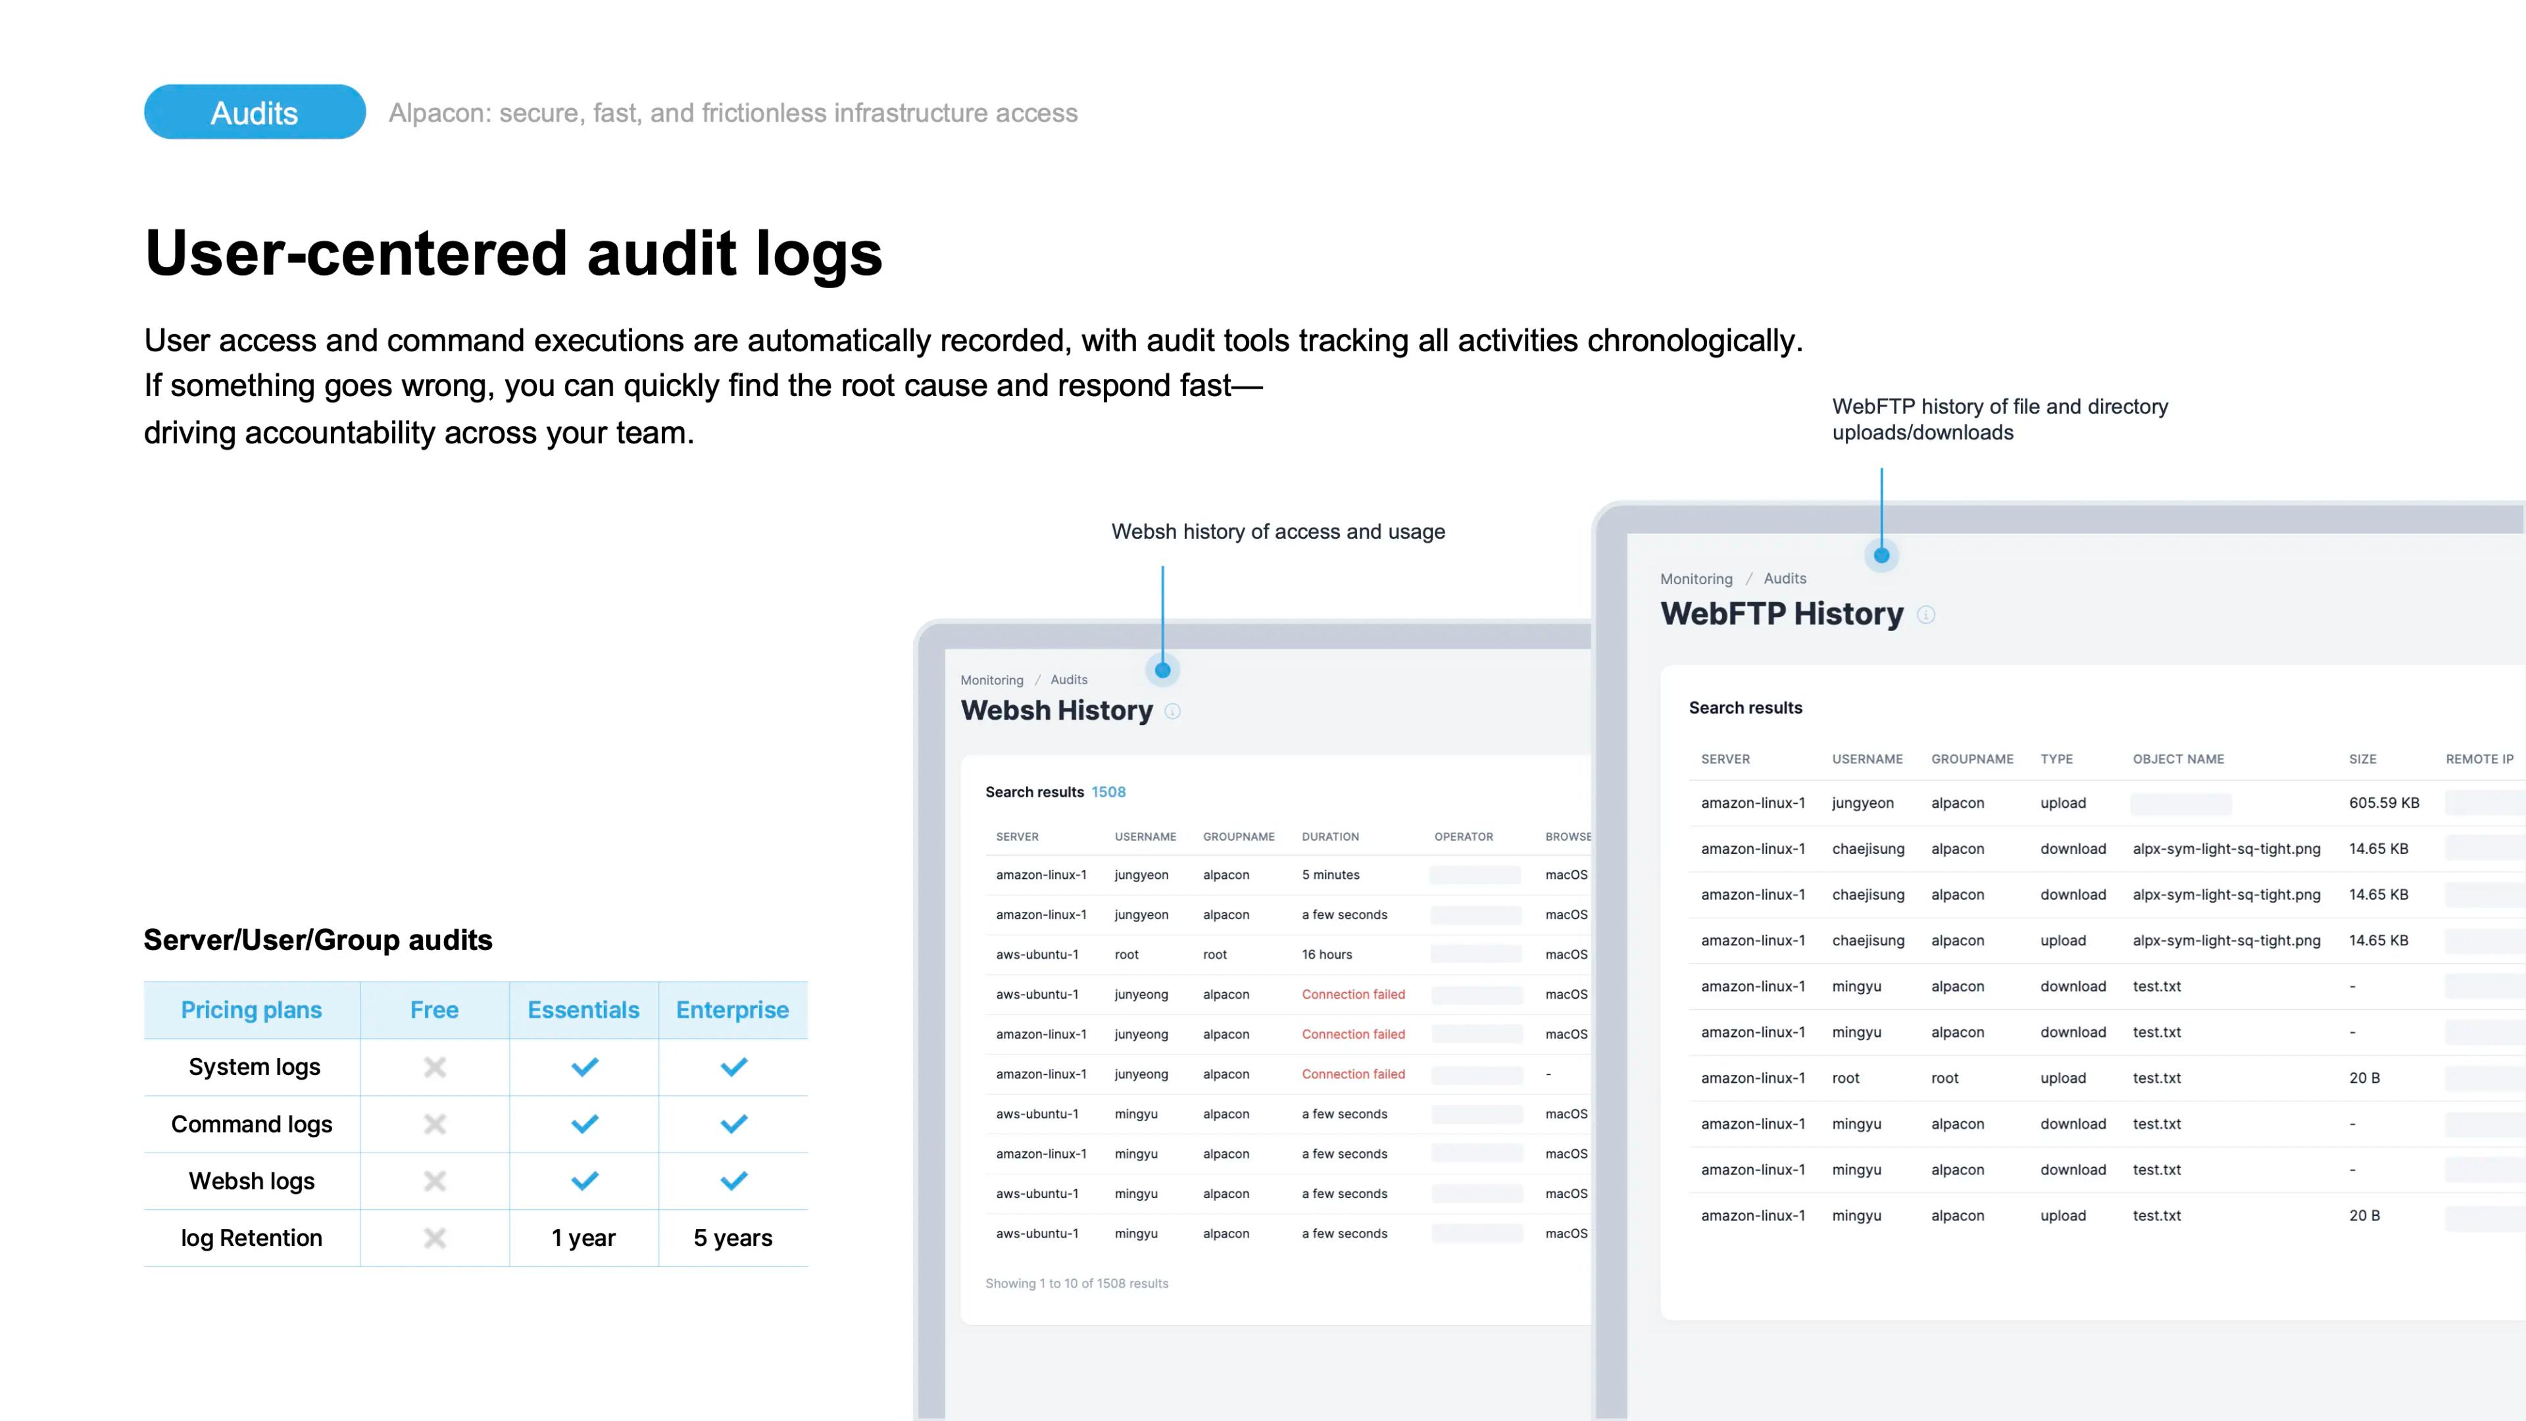
Task: Click the X mark for log Retention Free
Action: pos(434,1239)
